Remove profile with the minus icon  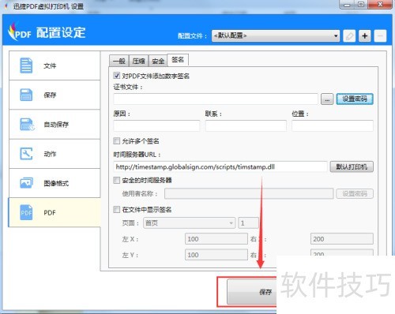click(380, 36)
